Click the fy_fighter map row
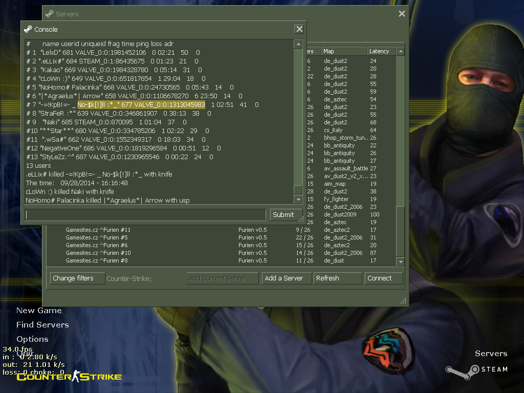 pos(351,199)
